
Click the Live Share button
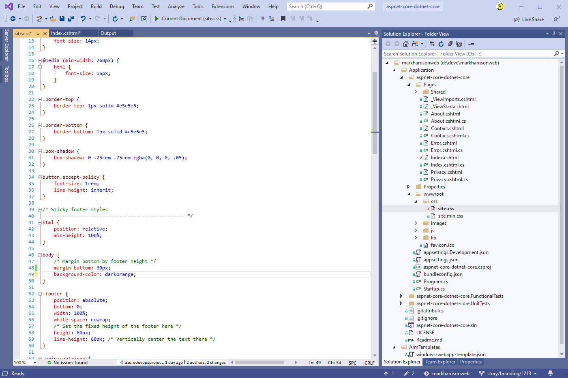pos(529,19)
